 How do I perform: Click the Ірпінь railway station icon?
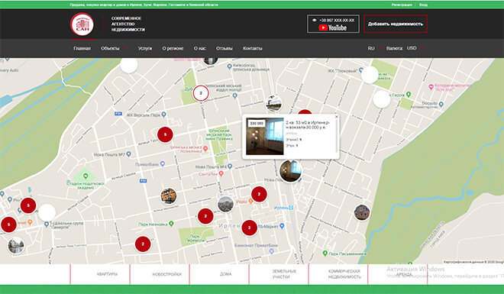(x=291, y=208)
